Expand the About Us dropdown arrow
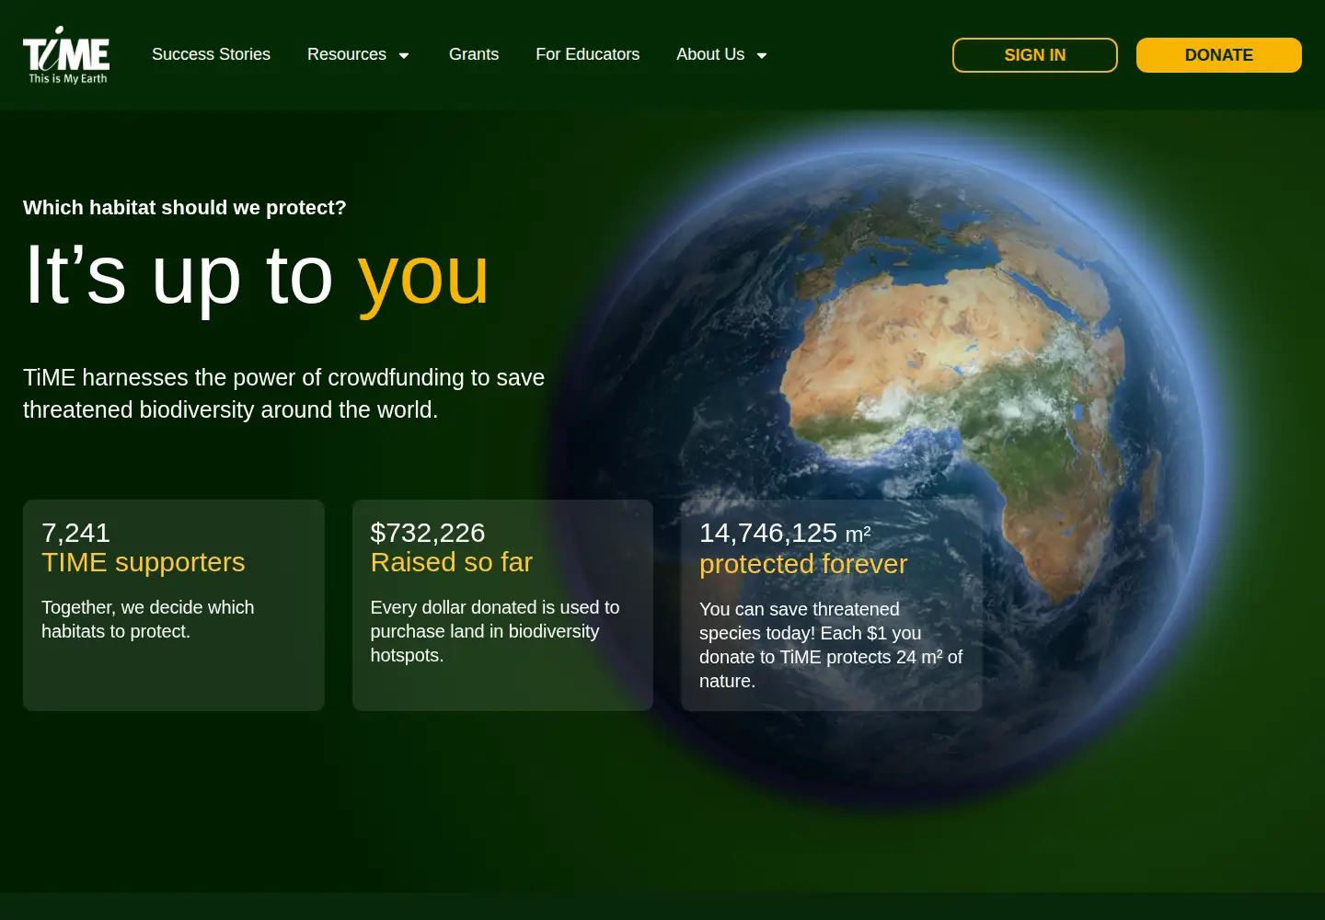The height and width of the screenshot is (920, 1325). pos(762,56)
